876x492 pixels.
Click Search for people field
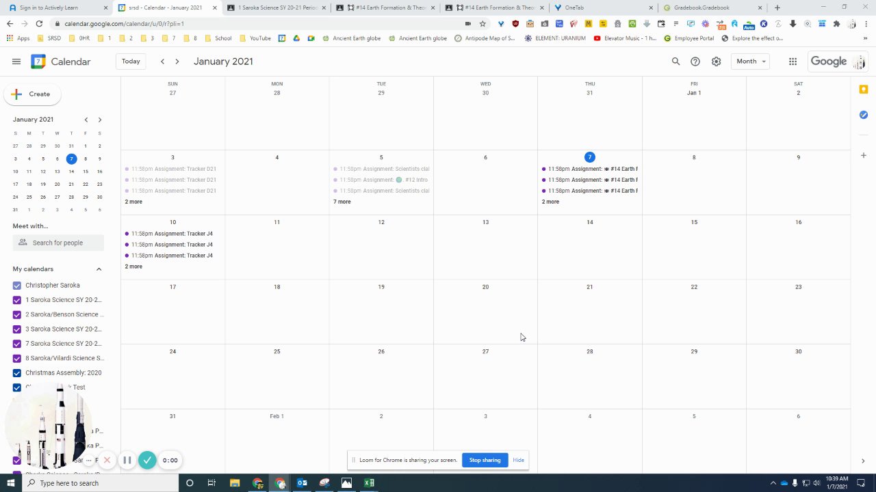58,243
